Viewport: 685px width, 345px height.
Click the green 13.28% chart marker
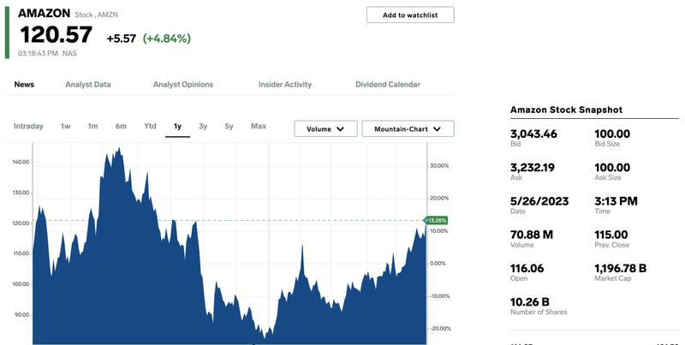(437, 221)
